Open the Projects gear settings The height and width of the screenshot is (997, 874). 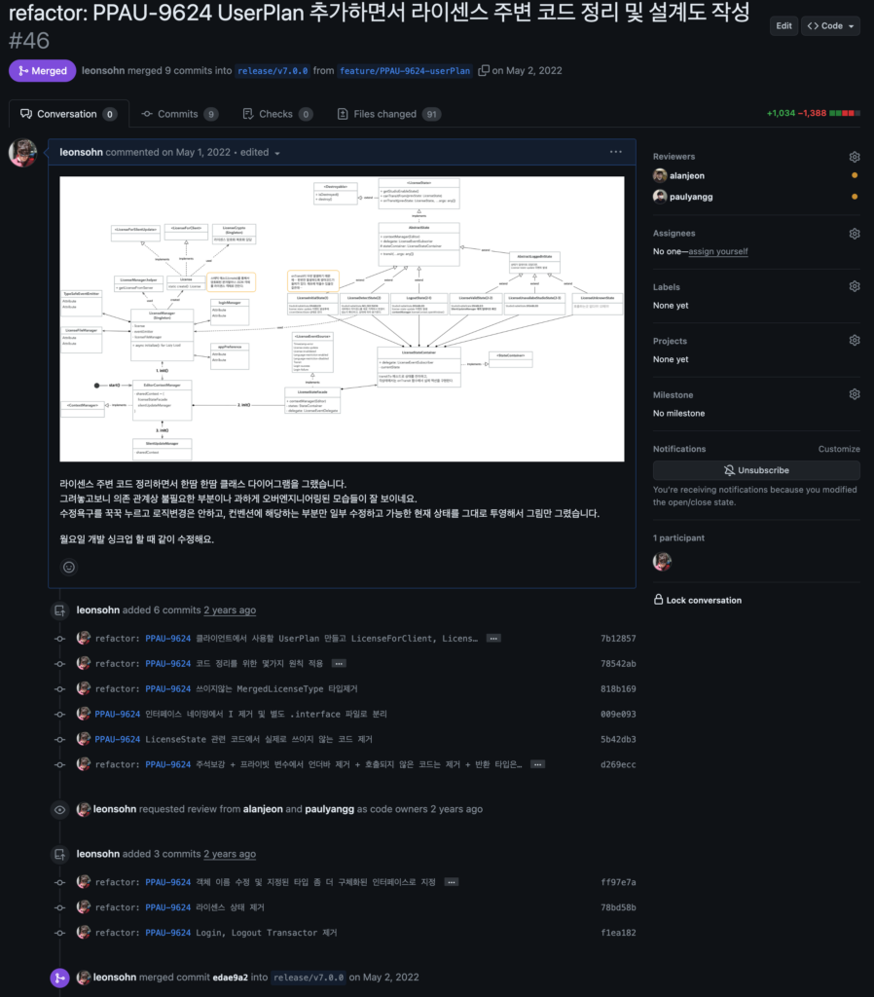(x=854, y=341)
